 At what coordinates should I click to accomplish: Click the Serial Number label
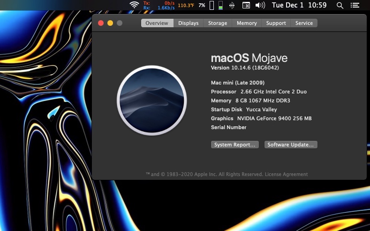229,127
